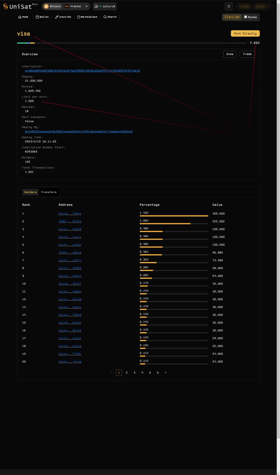Image resolution: width=280 pixels, height=475 pixels.
Task: Select the Bitcoin network option
Action: (x=52, y=6)
